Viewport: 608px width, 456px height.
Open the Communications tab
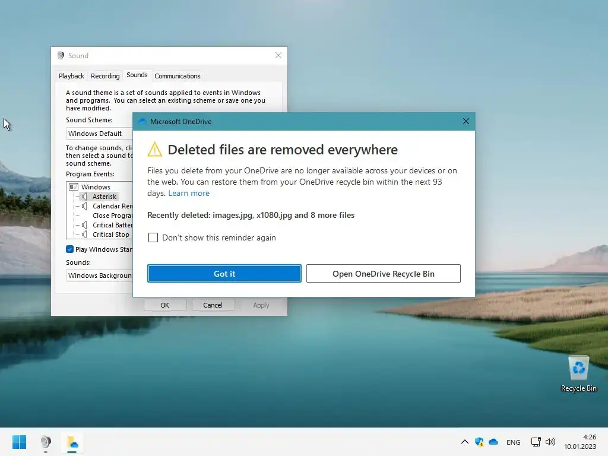[178, 76]
